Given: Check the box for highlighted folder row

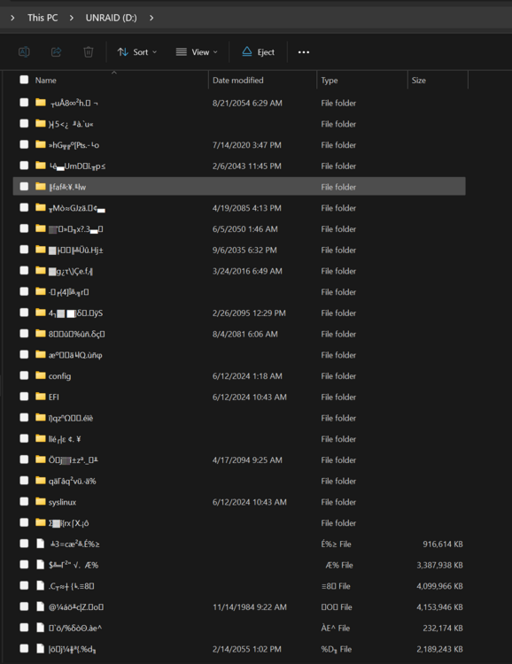Looking at the screenshot, I should click(24, 186).
